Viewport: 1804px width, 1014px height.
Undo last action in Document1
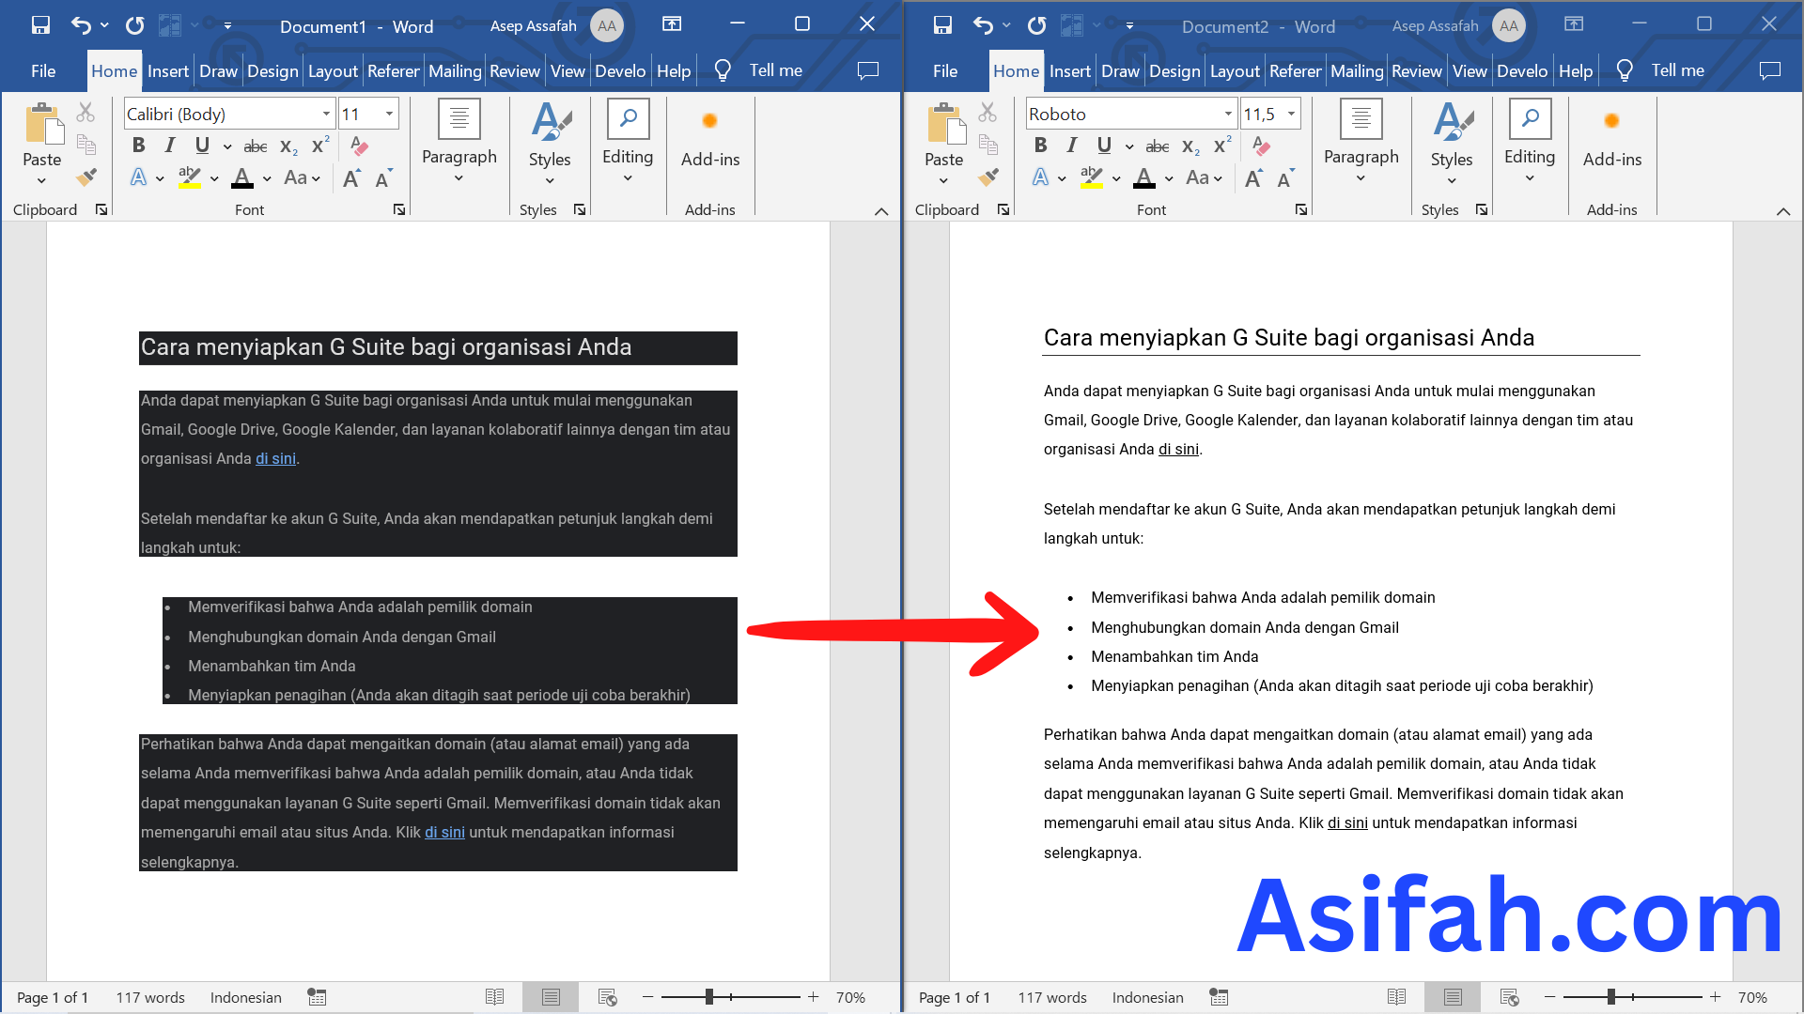point(81,25)
